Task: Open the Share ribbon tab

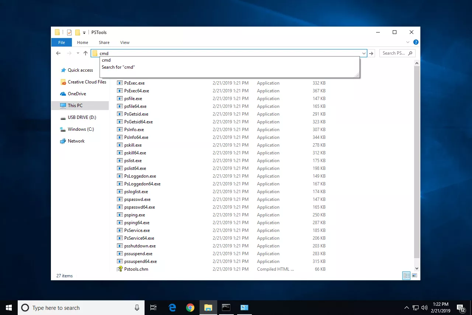Action: coord(104,42)
